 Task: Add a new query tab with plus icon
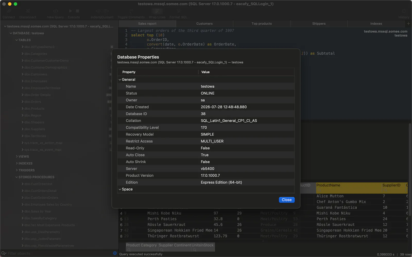408,23
